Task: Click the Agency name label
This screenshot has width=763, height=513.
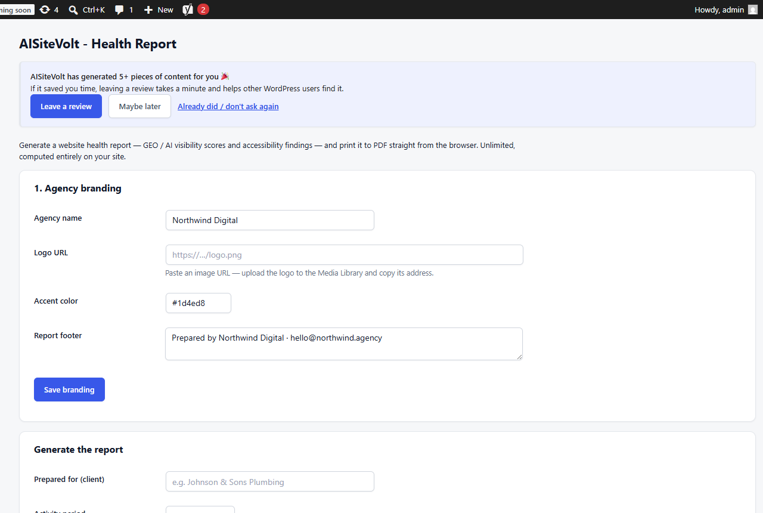Action: pyautogui.click(x=58, y=218)
